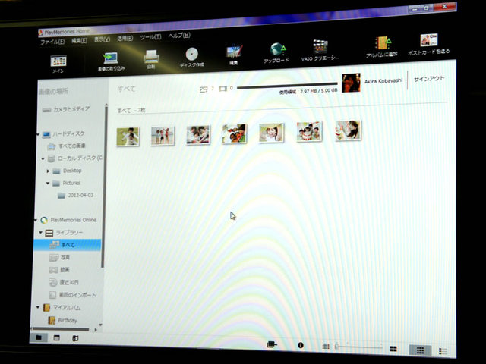Open the 活用(P) menu

click(125, 38)
